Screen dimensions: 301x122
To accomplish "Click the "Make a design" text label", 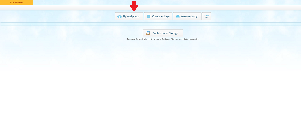I will pyautogui.click(x=190, y=16).
